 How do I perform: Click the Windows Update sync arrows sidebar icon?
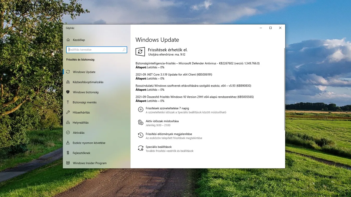tap(68, 72)
